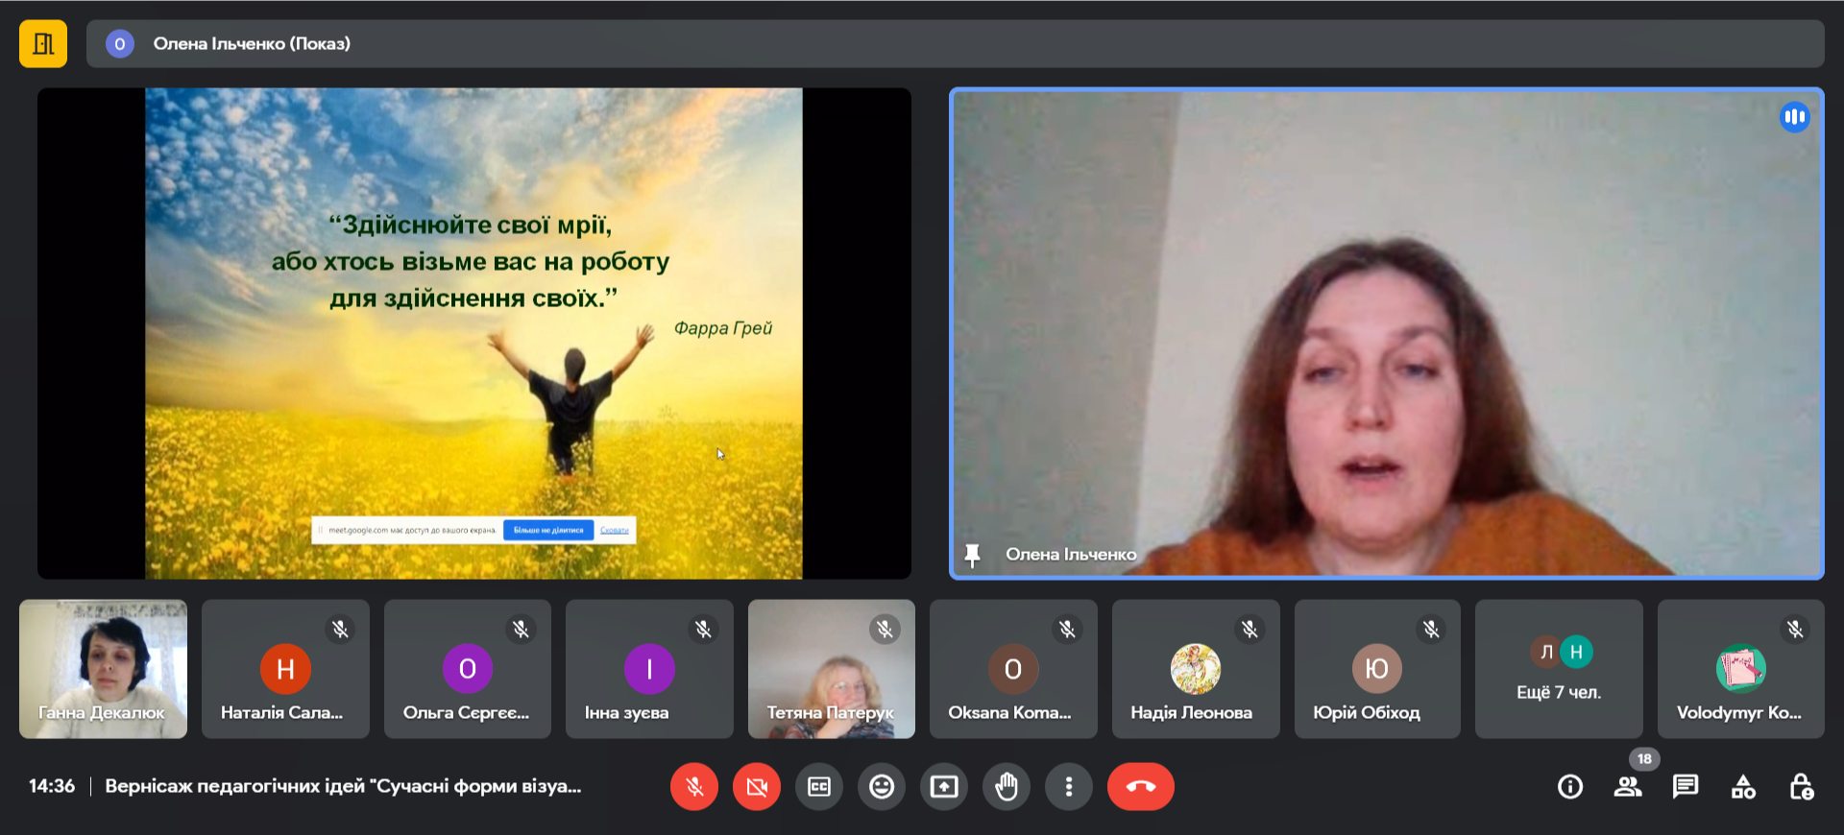Raise hand using the hand icon
The width and height of the screenshot is (1844, 835).
tap(1007, 787)
